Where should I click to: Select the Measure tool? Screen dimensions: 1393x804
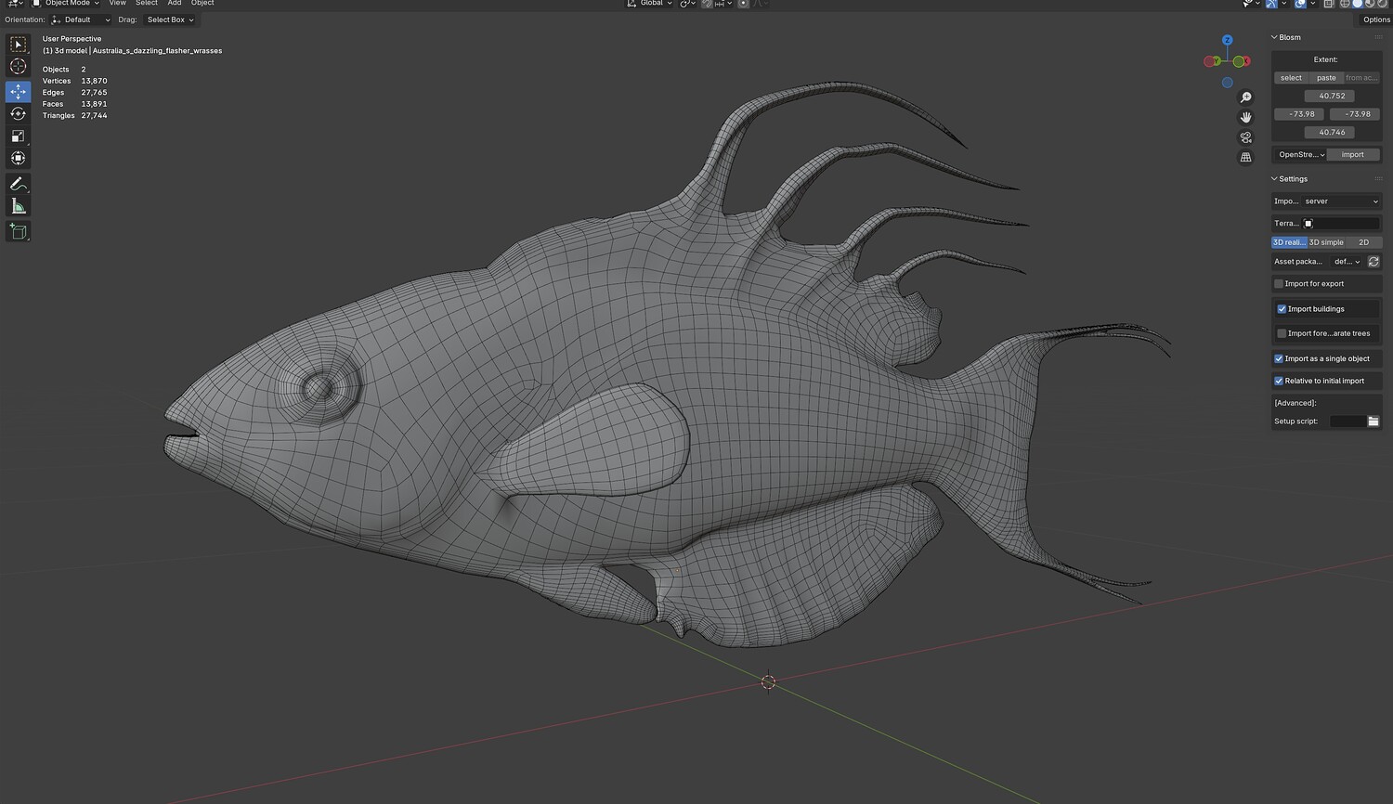coord(18,206)
